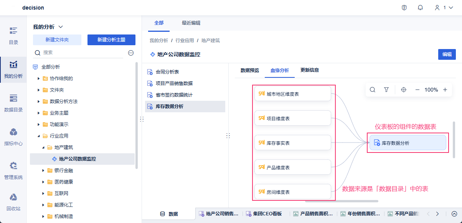Zoom in with the plus icon
Screen dimensions: 462x223
click(x=445, y=90)
